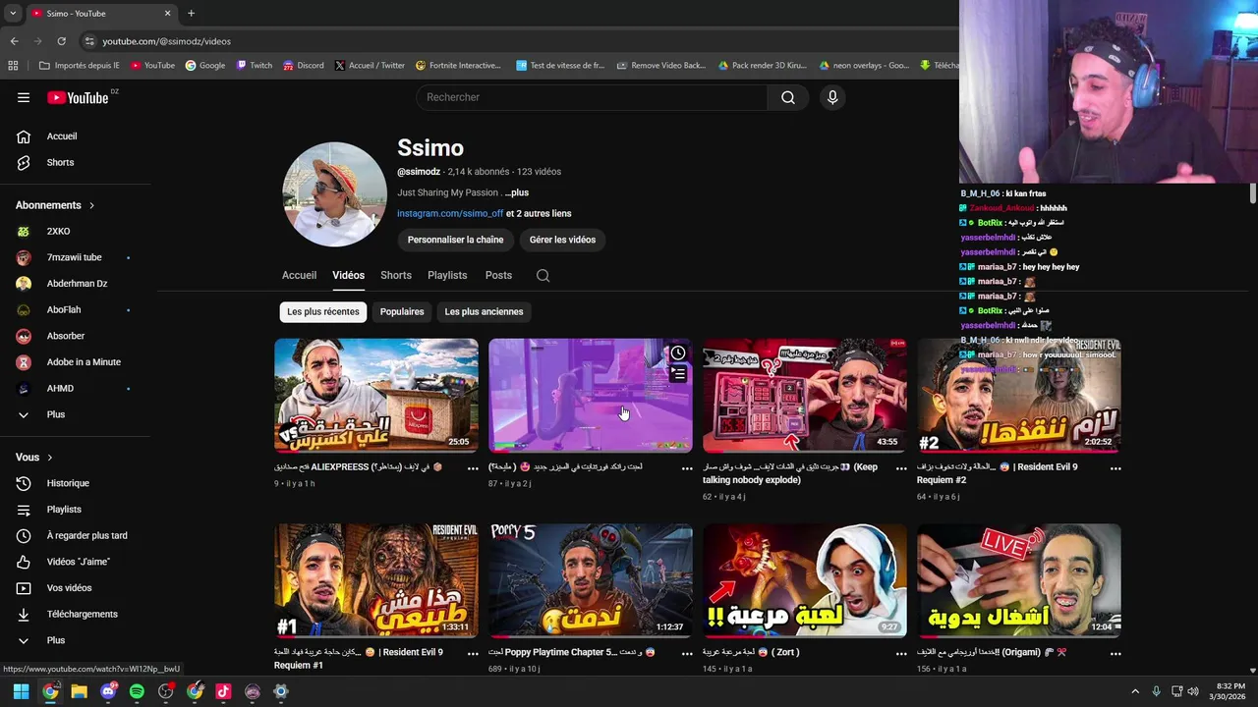Expand the Vous section
This screenshot has width=1258, height=707.
pos(33,458)
